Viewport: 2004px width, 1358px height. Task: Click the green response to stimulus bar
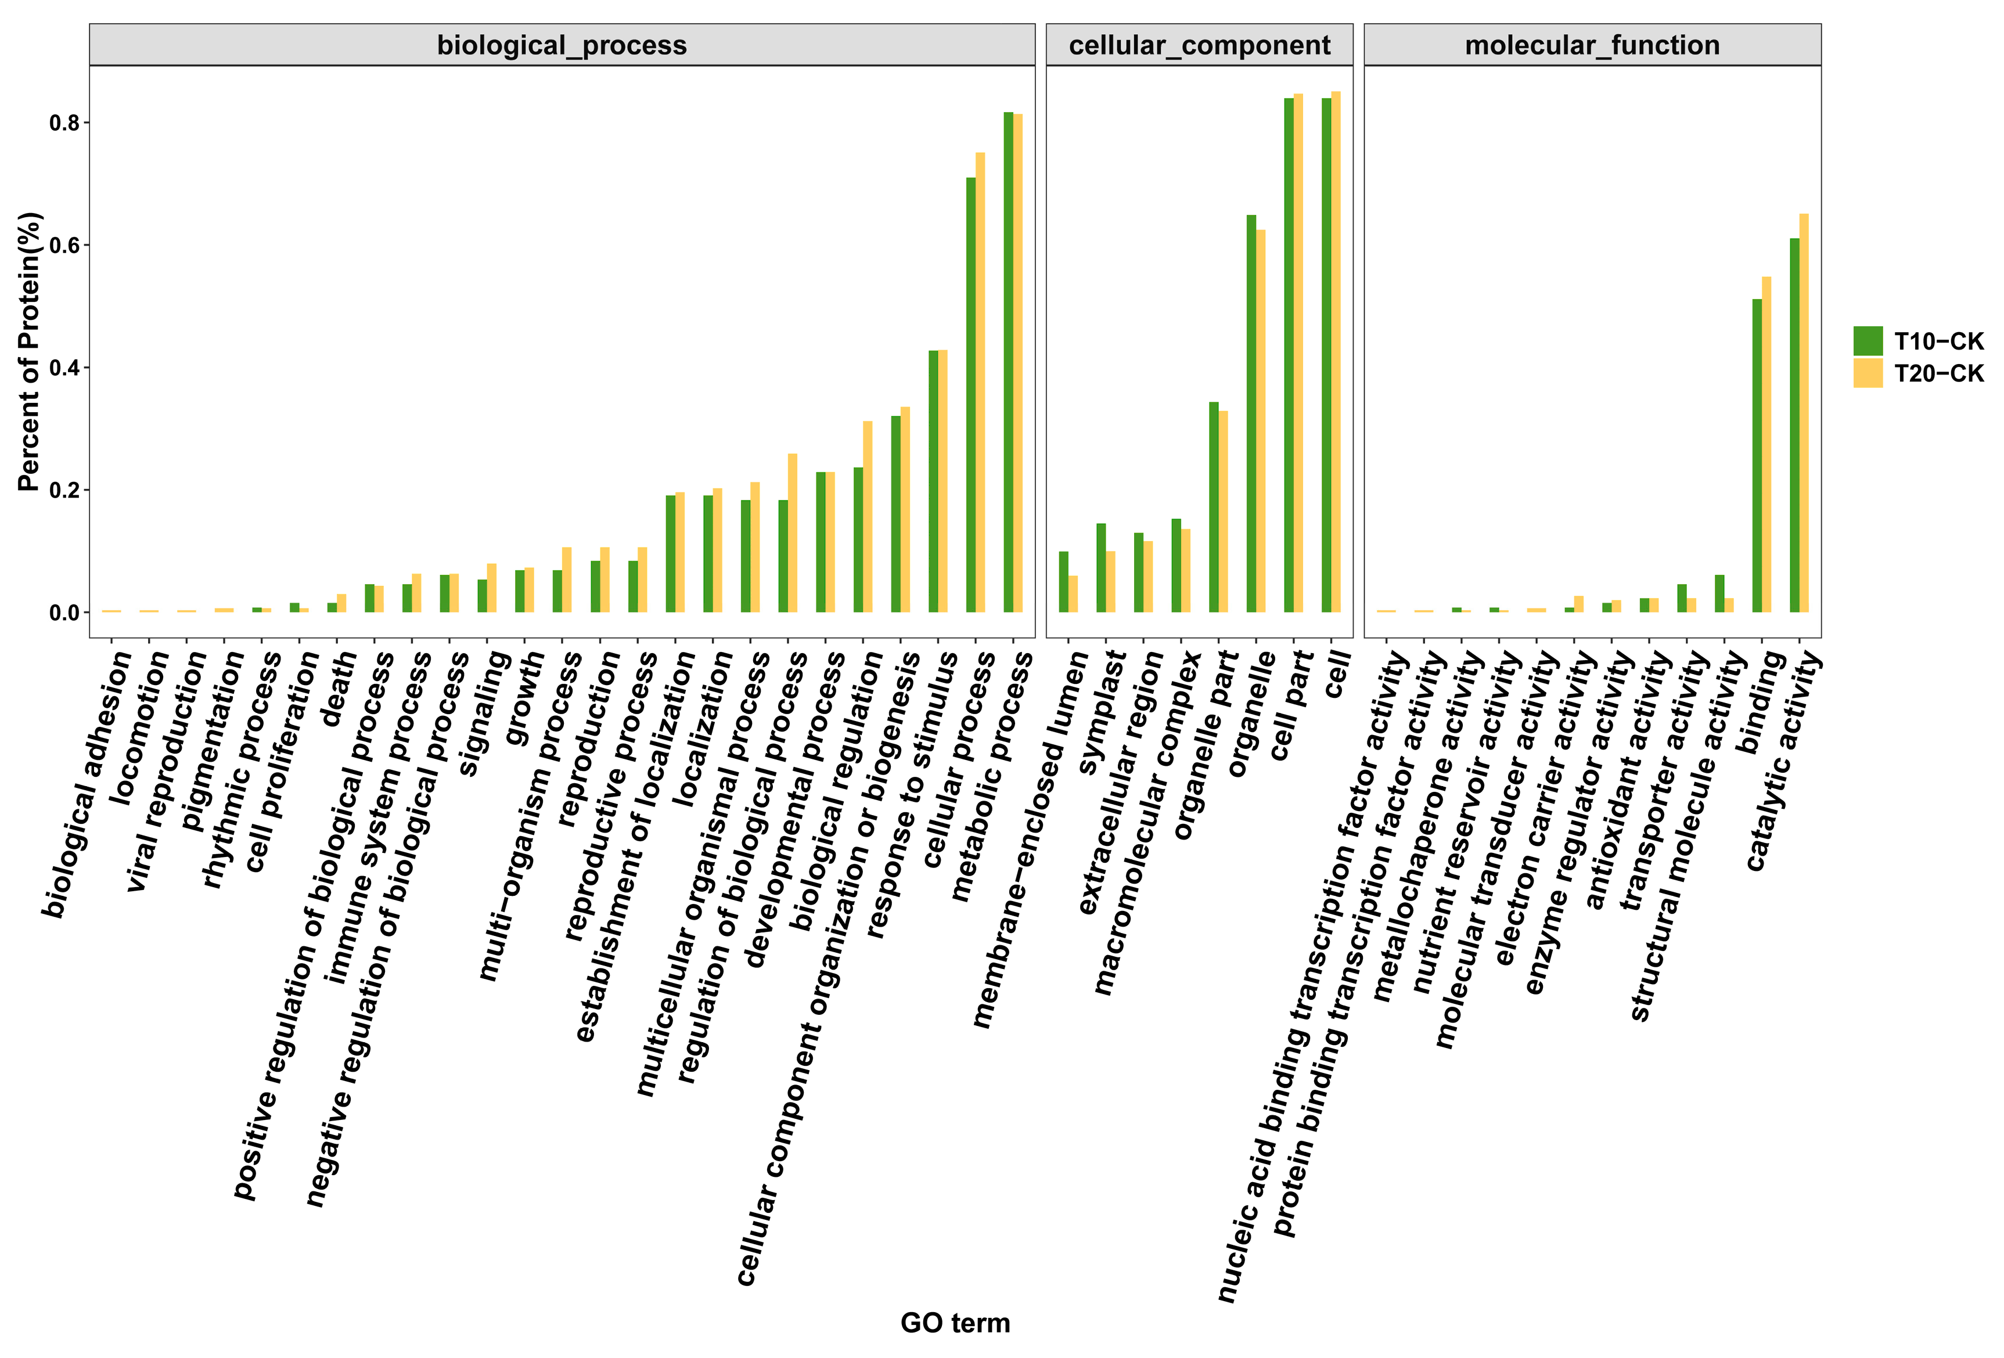point(933,481)
